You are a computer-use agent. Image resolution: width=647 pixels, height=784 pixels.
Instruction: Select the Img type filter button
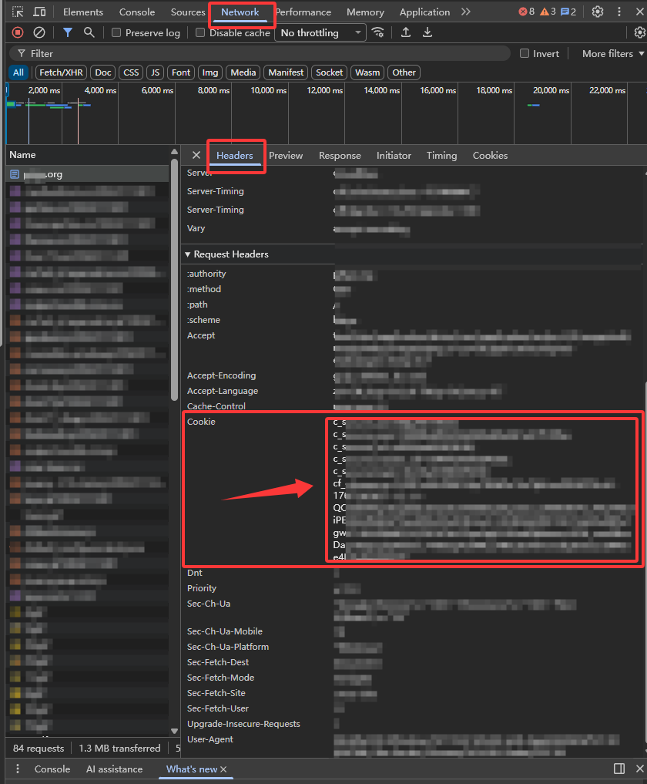pos(210,72)
